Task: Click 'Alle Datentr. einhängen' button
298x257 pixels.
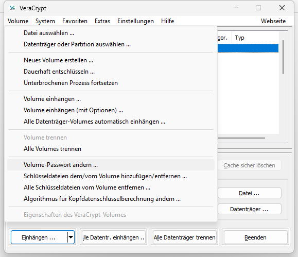Action: (x=113, y=237)
